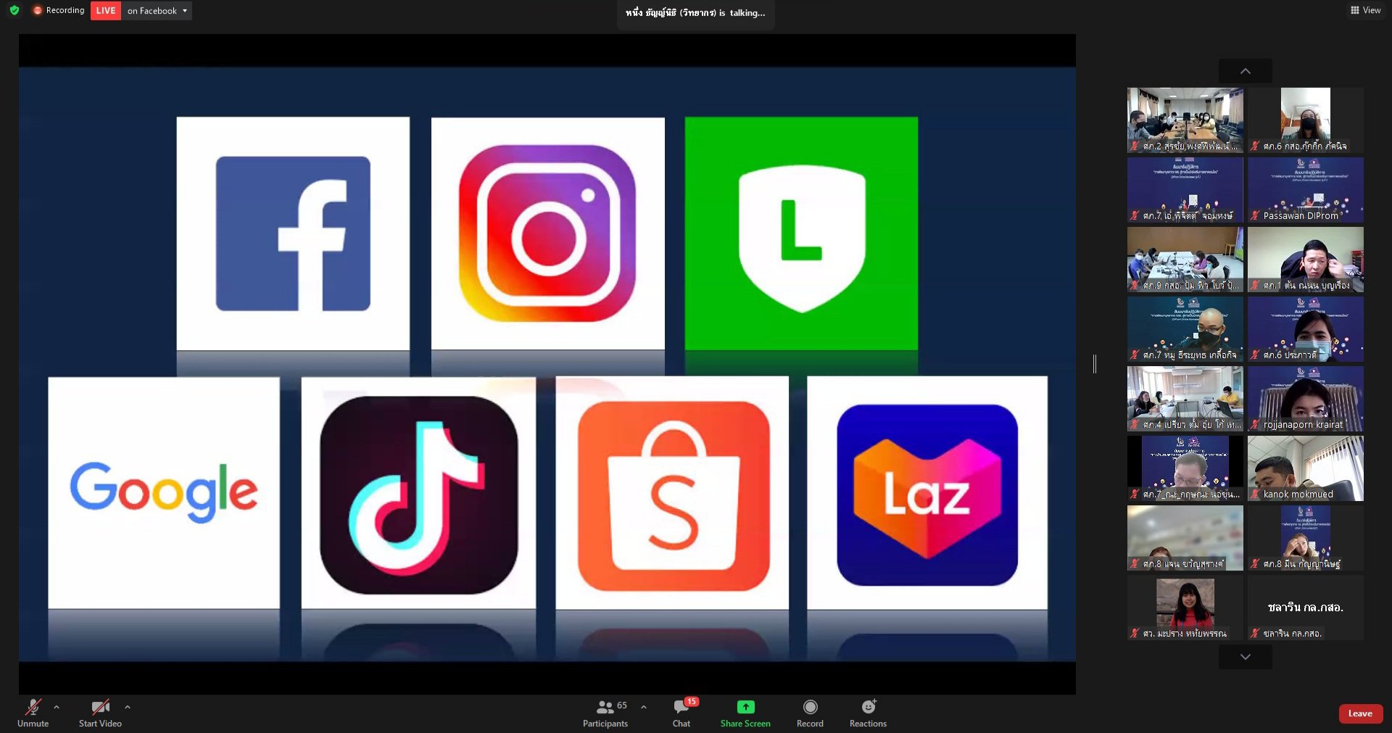Viewport: 1392px width, 733px height.
Task: Open the View layout menu
Action: point(1365,10)
